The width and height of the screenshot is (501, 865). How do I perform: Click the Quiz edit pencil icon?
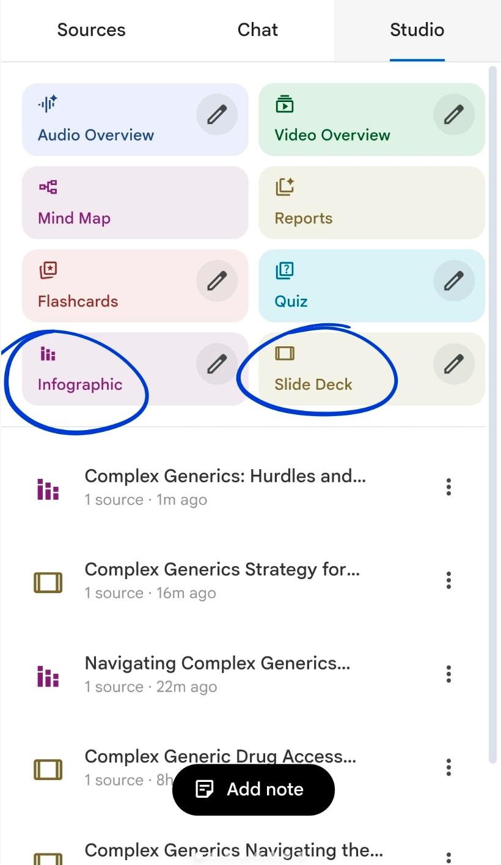pos(453,280)
